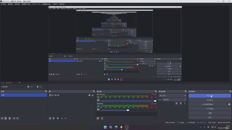Screen dimensions: 232x130
Task: Open 停靠窗口(D) menu
Action: (x=26, y=4)
